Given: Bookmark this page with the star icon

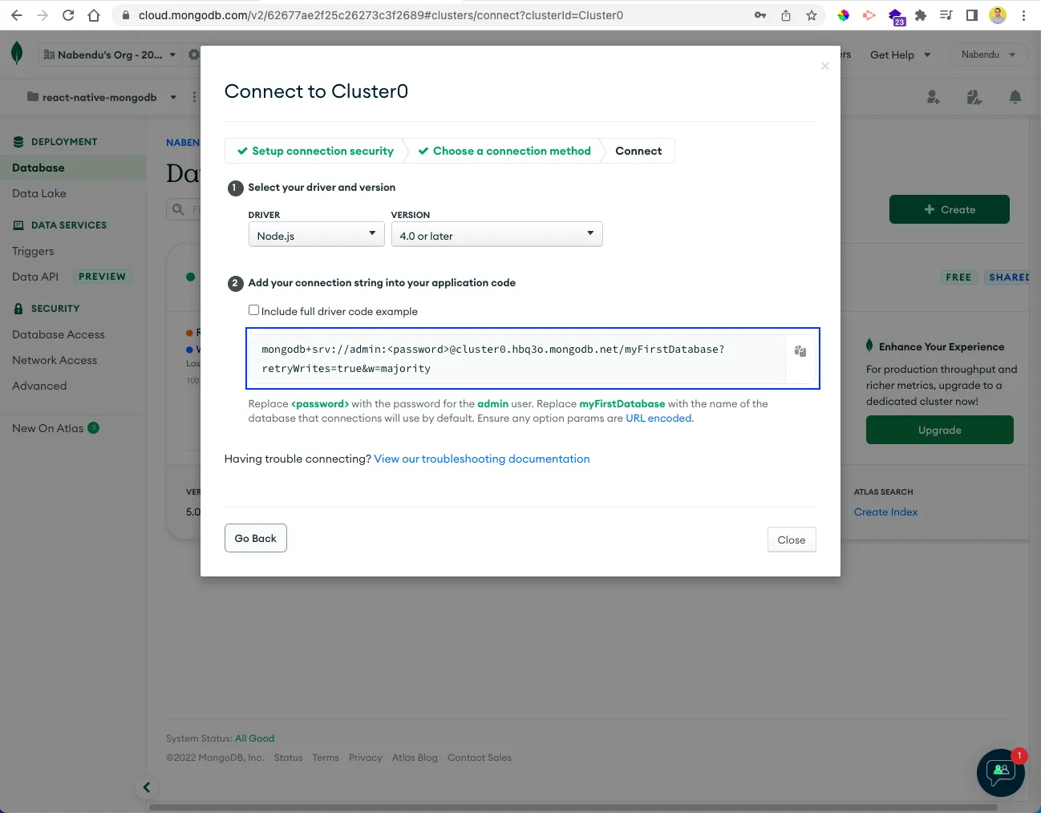Looking at the screenshot, I should (812, 15).
